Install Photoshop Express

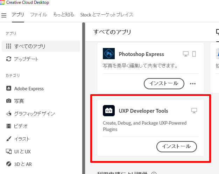[164, 84]
